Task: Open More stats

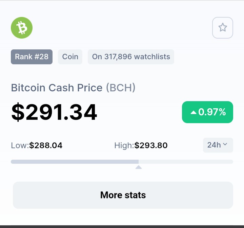Action: [123, 195]
